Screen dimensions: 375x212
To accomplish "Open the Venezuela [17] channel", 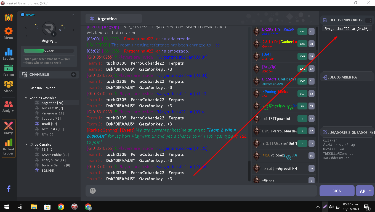I will tap(53, 113).
